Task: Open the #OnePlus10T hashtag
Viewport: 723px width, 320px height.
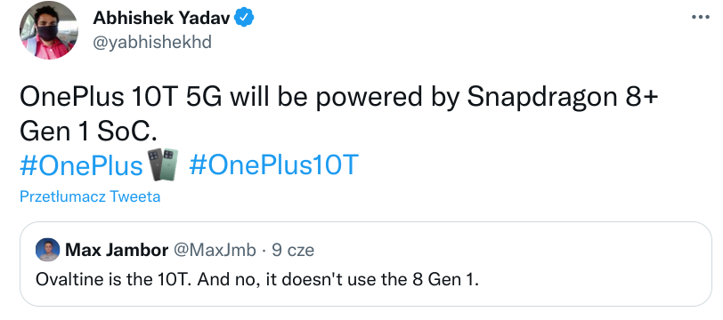Action: click(273, 164)
